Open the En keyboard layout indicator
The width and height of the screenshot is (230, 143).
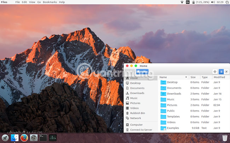coord(188,2)
